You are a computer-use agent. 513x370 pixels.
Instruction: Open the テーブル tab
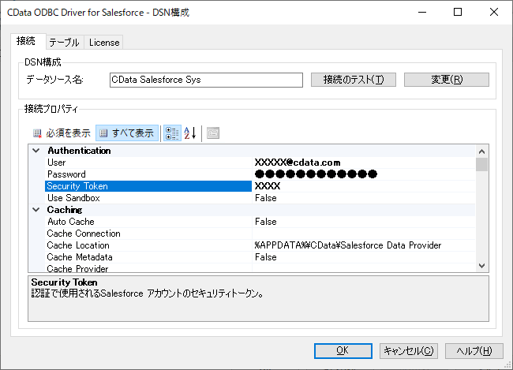[x=63, y=43]
